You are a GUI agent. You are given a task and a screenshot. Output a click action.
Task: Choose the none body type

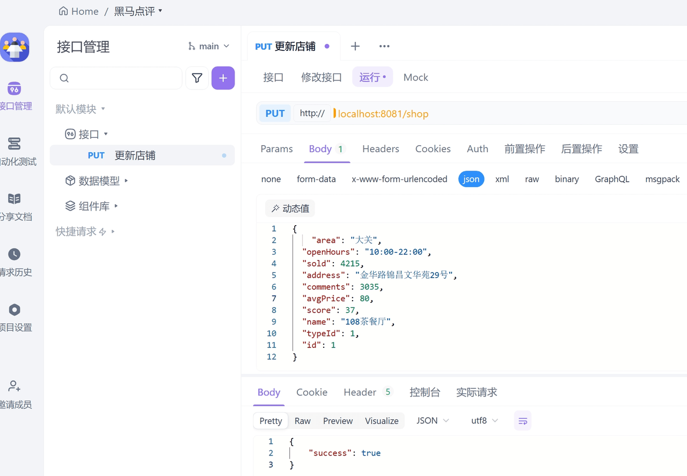(x=271, y=179)
